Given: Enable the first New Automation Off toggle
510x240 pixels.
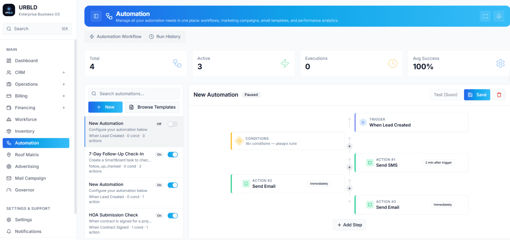Looking at the screenshot, I should click(172, 124).
